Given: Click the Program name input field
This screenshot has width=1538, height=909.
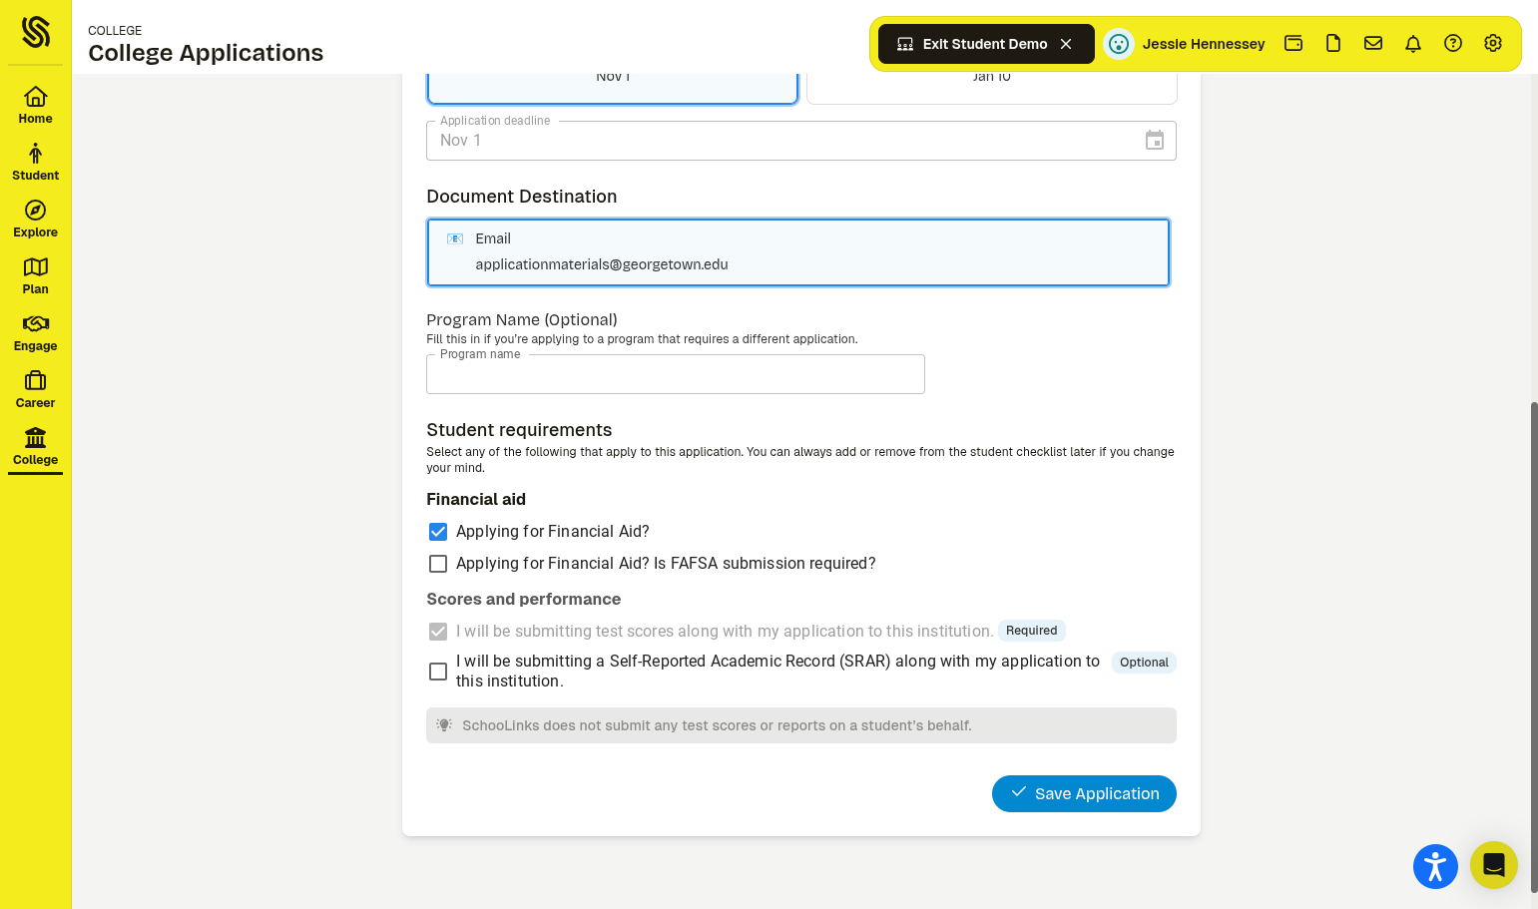Looking at the screenshot, I should tap(676, 374).
